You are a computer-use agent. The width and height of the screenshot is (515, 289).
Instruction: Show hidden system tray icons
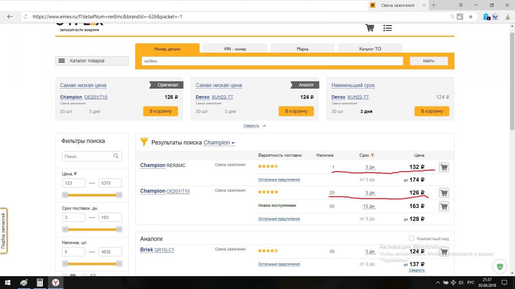(438, 283)
